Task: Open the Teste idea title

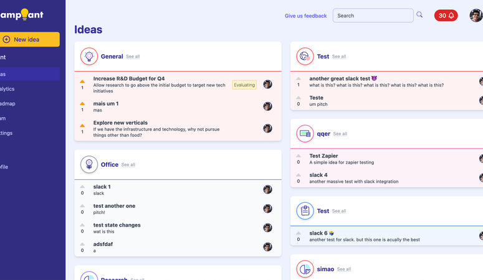Action: (317, 98)
